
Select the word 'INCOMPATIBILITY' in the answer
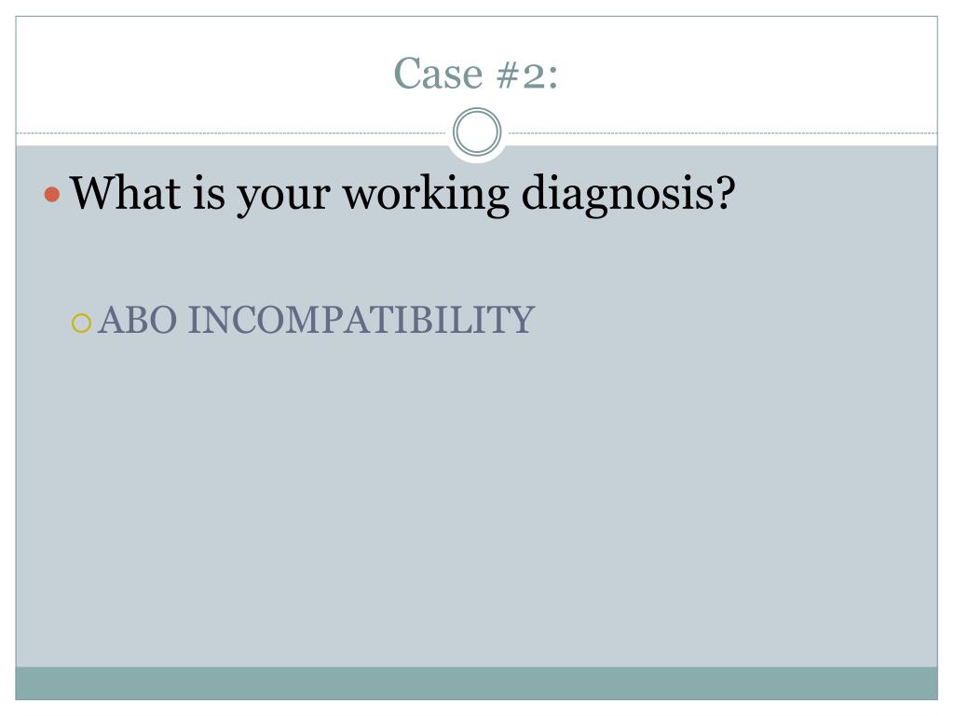(361, 321)
